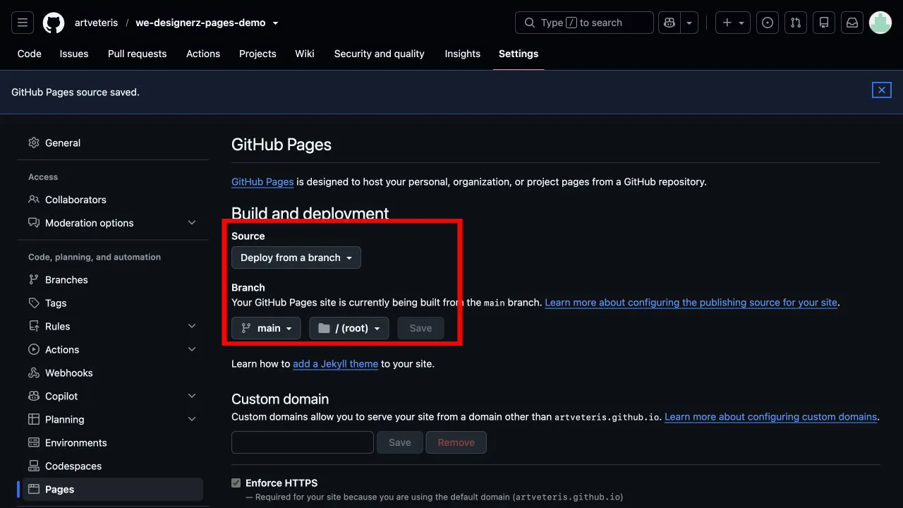
Task: Click the tag icon beside Tags
Action: pos(34,303)
